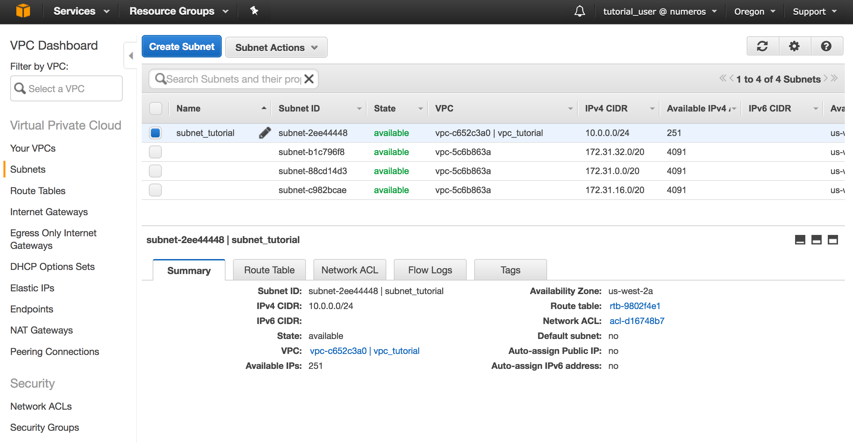Refresh the subnet list
Screen dimensions: 853x443
[x=762, y=46]
